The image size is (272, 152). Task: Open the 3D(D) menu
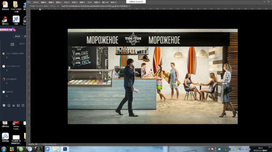pos(90,3)
